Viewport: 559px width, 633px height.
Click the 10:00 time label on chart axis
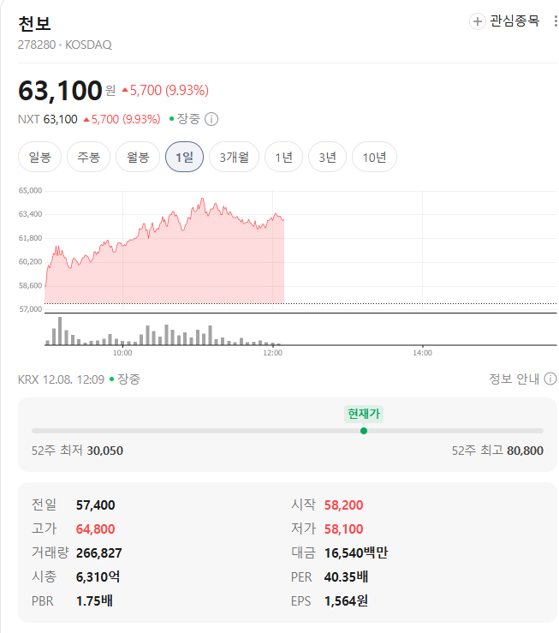pyautogui.click(x=122, y=353)
